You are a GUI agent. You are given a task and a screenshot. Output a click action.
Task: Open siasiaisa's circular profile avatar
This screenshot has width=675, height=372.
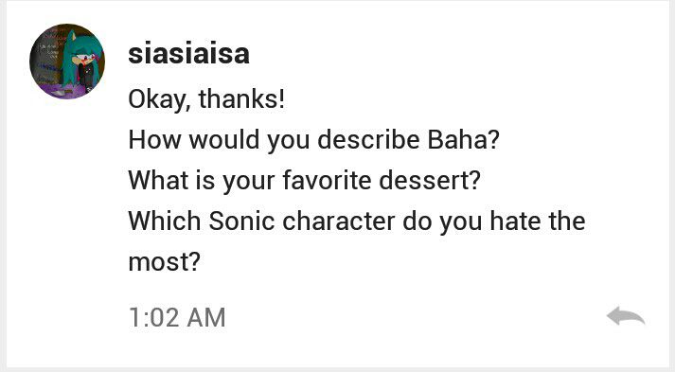tap(67, 62)
